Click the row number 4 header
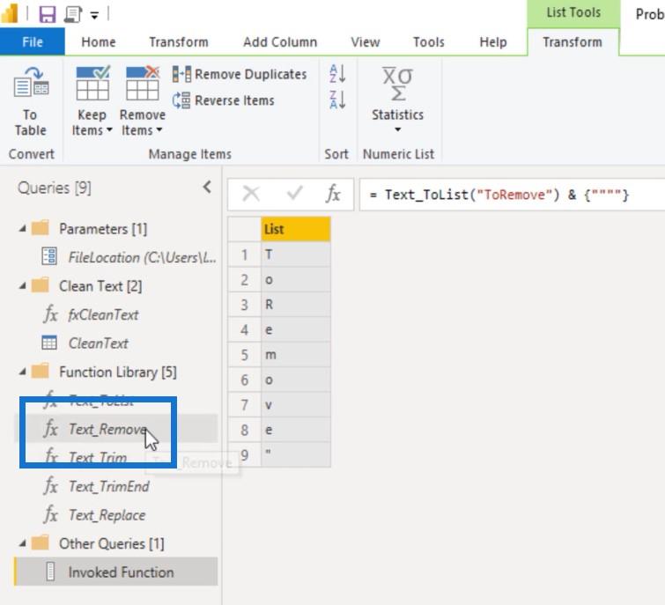The height and width of the screenshot is (605, 665). [x=245, y=329]
